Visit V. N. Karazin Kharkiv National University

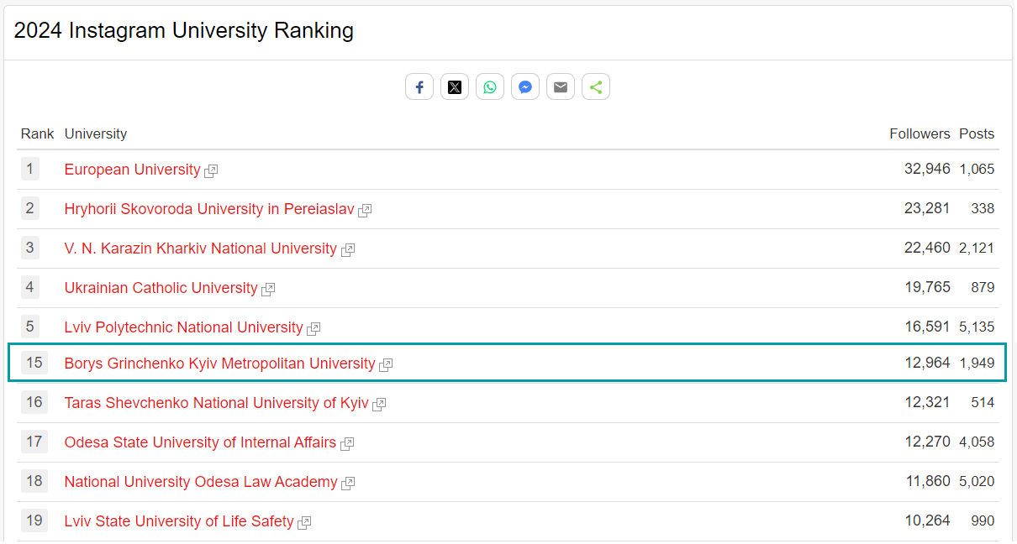pos(200,248)
